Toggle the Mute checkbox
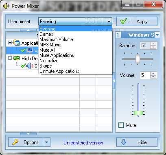 tap(121, 125)
